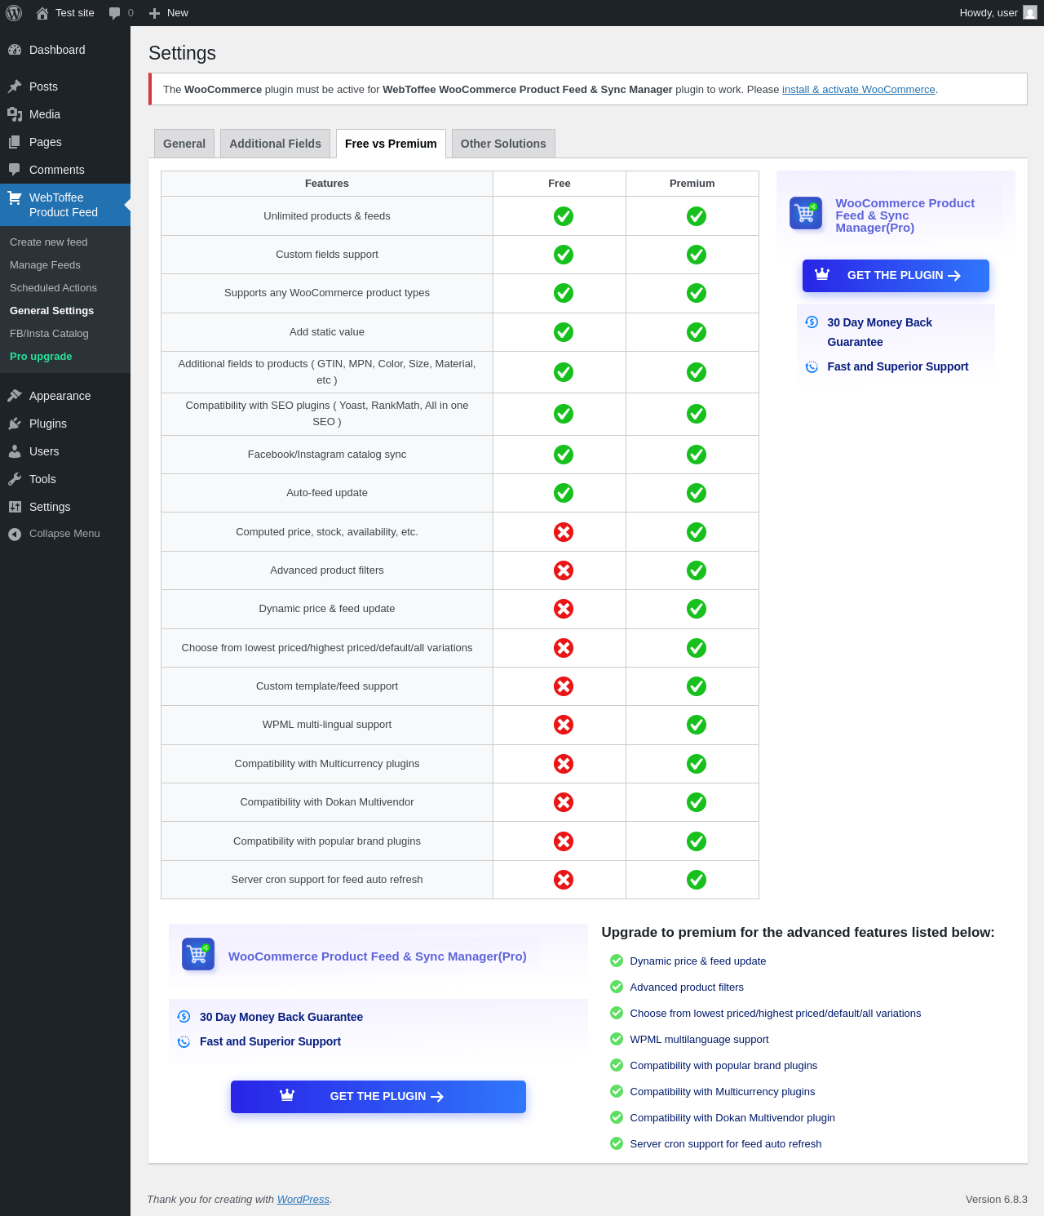The height and width of the screenshot is (1216, 1044).
Task: Click the user avatar in admin bar
Action: [1030, 13]
